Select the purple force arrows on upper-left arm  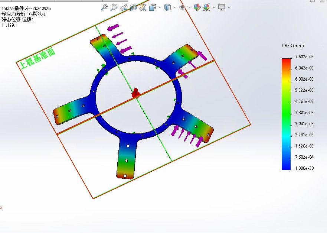pos(120,38)
